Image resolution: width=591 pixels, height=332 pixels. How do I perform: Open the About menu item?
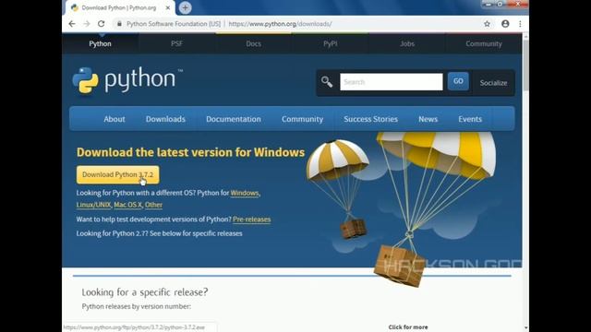click(x=115, y=119)
